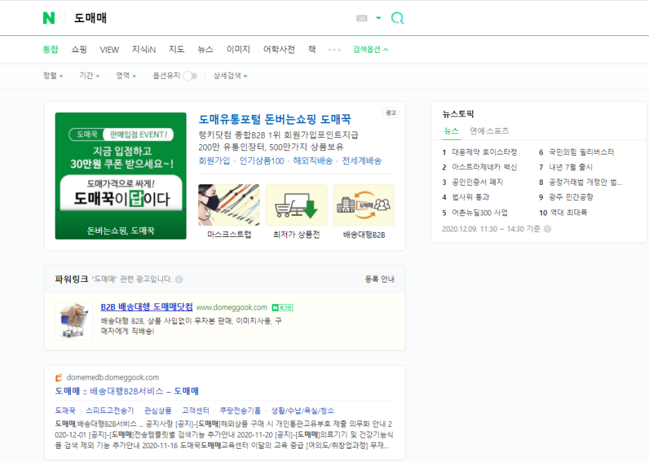Open topic 7 내년 7월 출시
Image resolution: width=649 pixels, height=462 pixels.
click(x=571, y=167)
